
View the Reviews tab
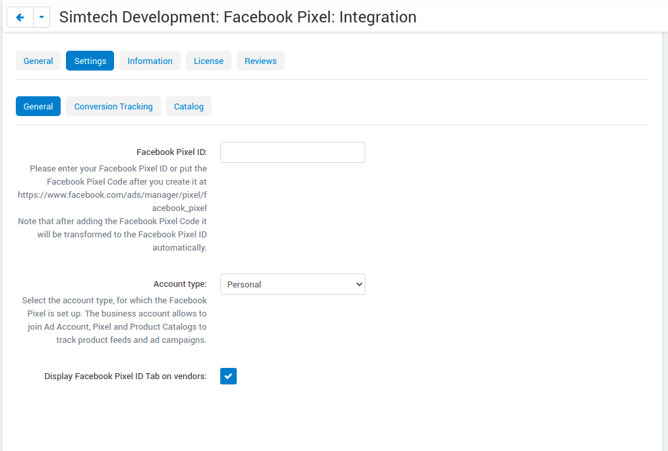click(x=260, y=60)
